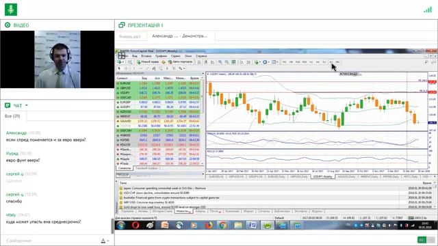Click the signal strength bars icon
This screenshot has width=438, height=246.
pos(428,10)
